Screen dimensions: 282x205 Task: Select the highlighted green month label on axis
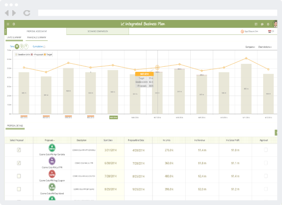114,117
